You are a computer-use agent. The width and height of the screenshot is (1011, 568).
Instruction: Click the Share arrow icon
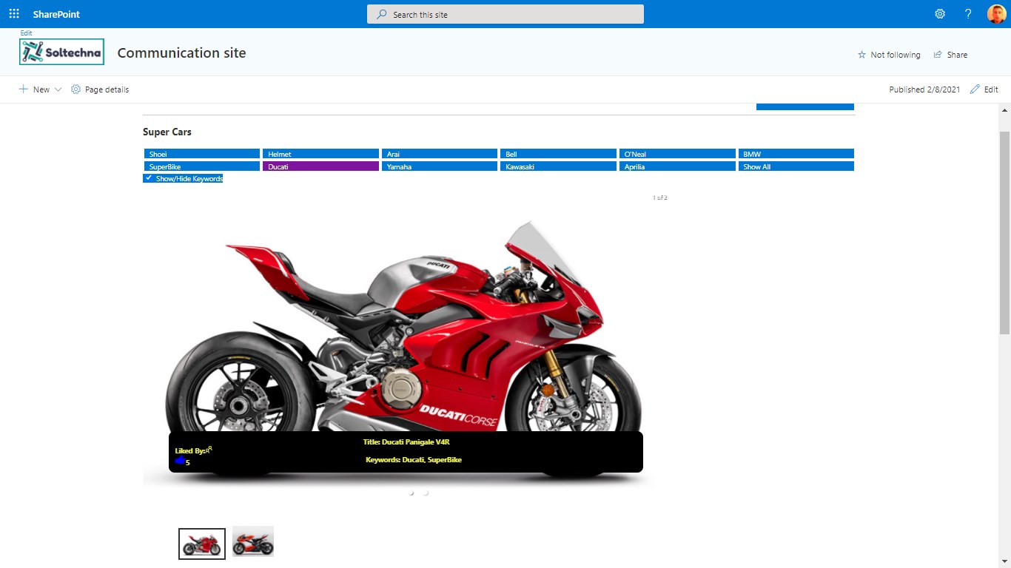click(938, 55)
